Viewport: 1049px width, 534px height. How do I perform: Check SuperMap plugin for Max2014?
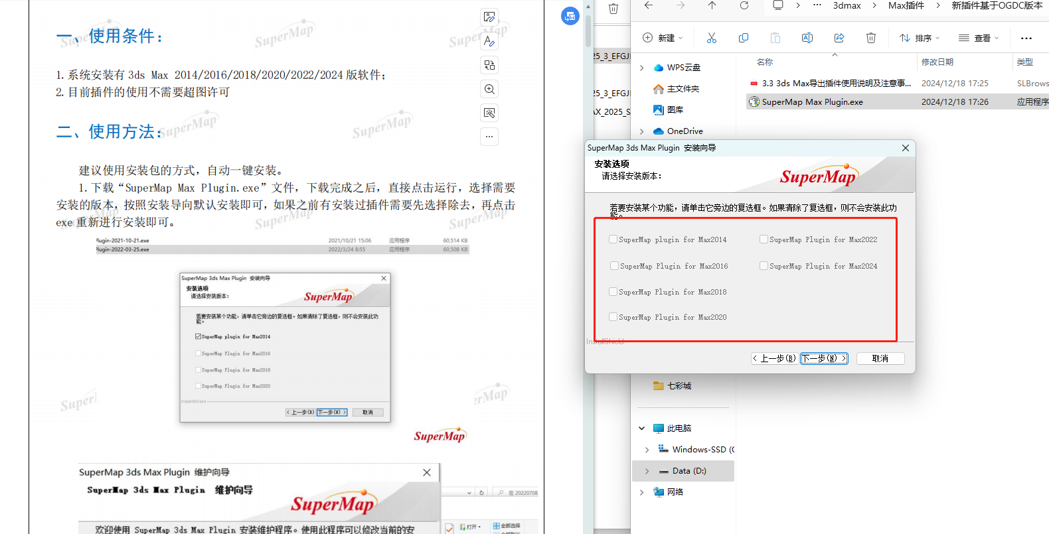pos(613,239)
